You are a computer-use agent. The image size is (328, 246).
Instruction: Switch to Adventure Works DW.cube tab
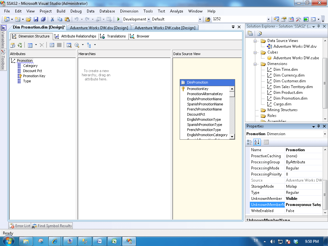click(165, 28)
